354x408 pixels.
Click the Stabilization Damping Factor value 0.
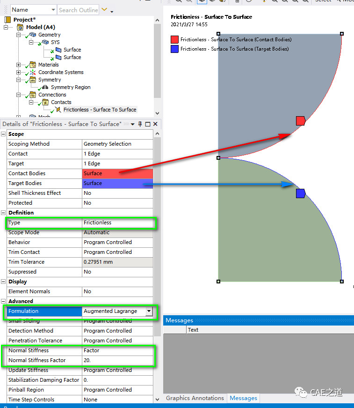117,380
